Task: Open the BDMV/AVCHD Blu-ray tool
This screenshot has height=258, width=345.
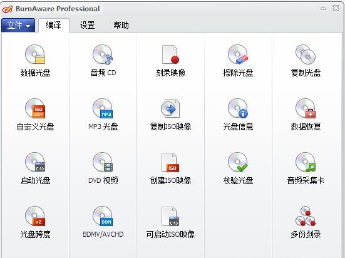Action: click(x=103, y=222)
